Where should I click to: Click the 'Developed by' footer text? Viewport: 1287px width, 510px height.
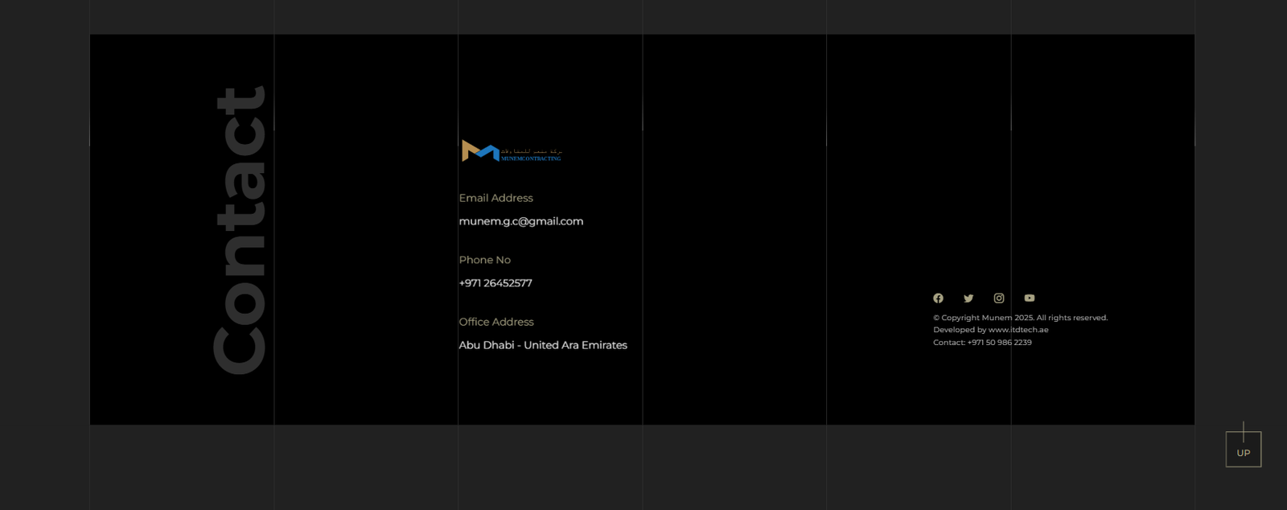pos(959,330)
